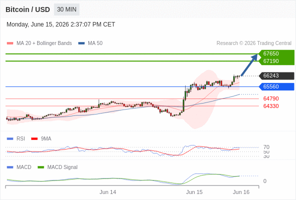Click the RSI legend marker

10,139
